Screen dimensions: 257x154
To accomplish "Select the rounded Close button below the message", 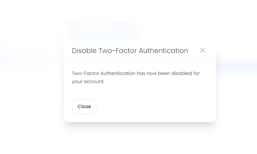I will point(84,107).
